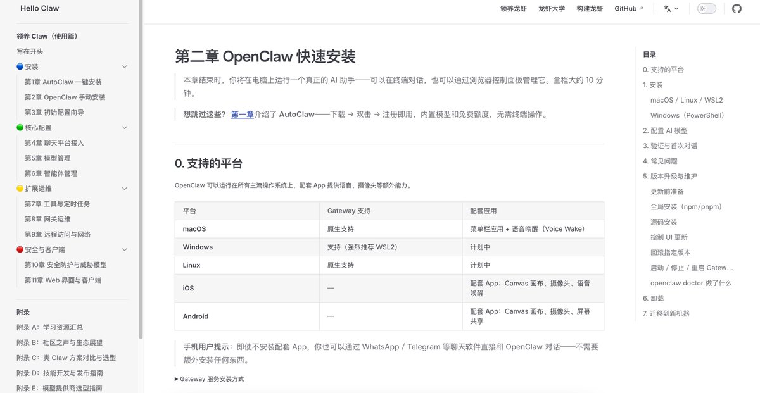
Task: Jump to 控制 UI 更新 outline entry
Action: click(x=669, y=237)
